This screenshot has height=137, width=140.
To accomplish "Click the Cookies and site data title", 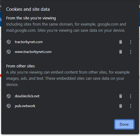I will click(x=28, y=9).
